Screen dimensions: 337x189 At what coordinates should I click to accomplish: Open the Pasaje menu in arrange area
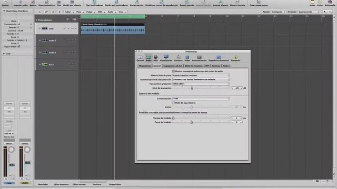coord(90,12)
